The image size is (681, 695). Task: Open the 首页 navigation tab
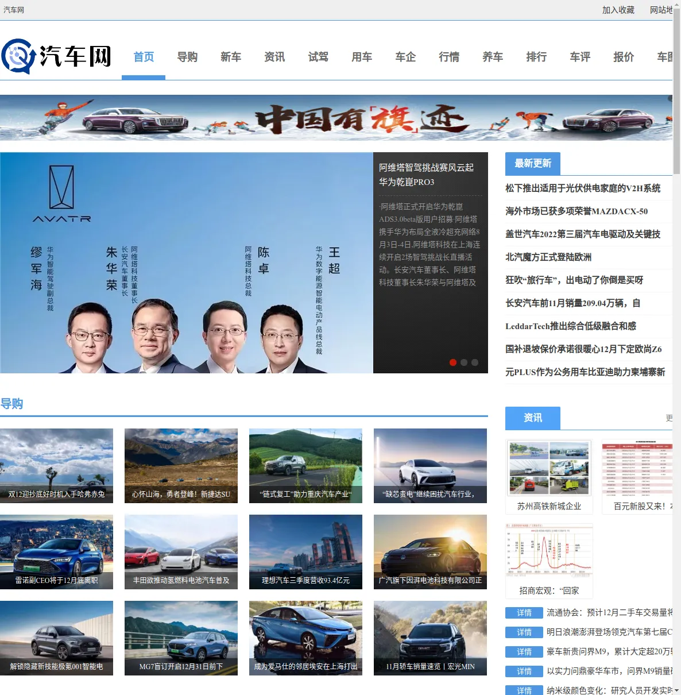point(144,57)
